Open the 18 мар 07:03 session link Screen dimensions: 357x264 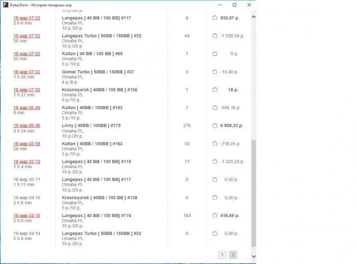pyautogui.click(x=27, y=18)
